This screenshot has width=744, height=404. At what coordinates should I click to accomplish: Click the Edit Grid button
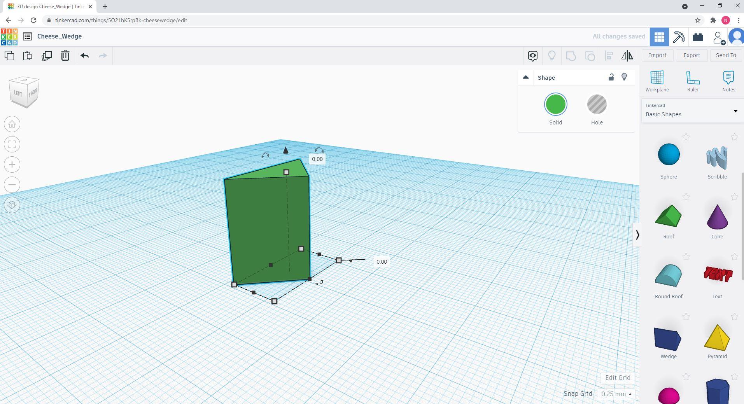618,378
